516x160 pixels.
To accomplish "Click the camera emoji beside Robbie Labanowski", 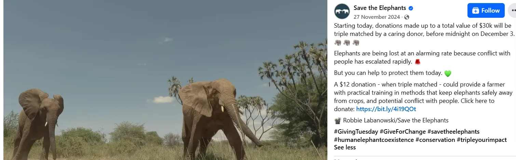I will click(x=338, y=120).
